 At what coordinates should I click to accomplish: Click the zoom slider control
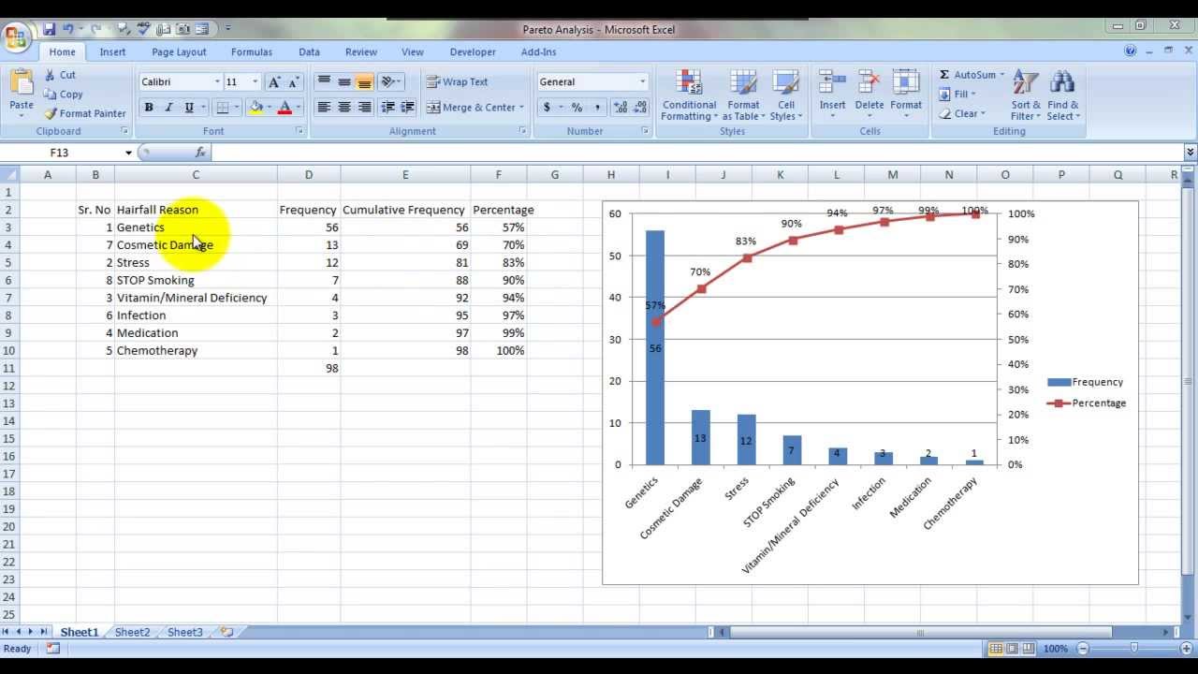[1133, 649]
